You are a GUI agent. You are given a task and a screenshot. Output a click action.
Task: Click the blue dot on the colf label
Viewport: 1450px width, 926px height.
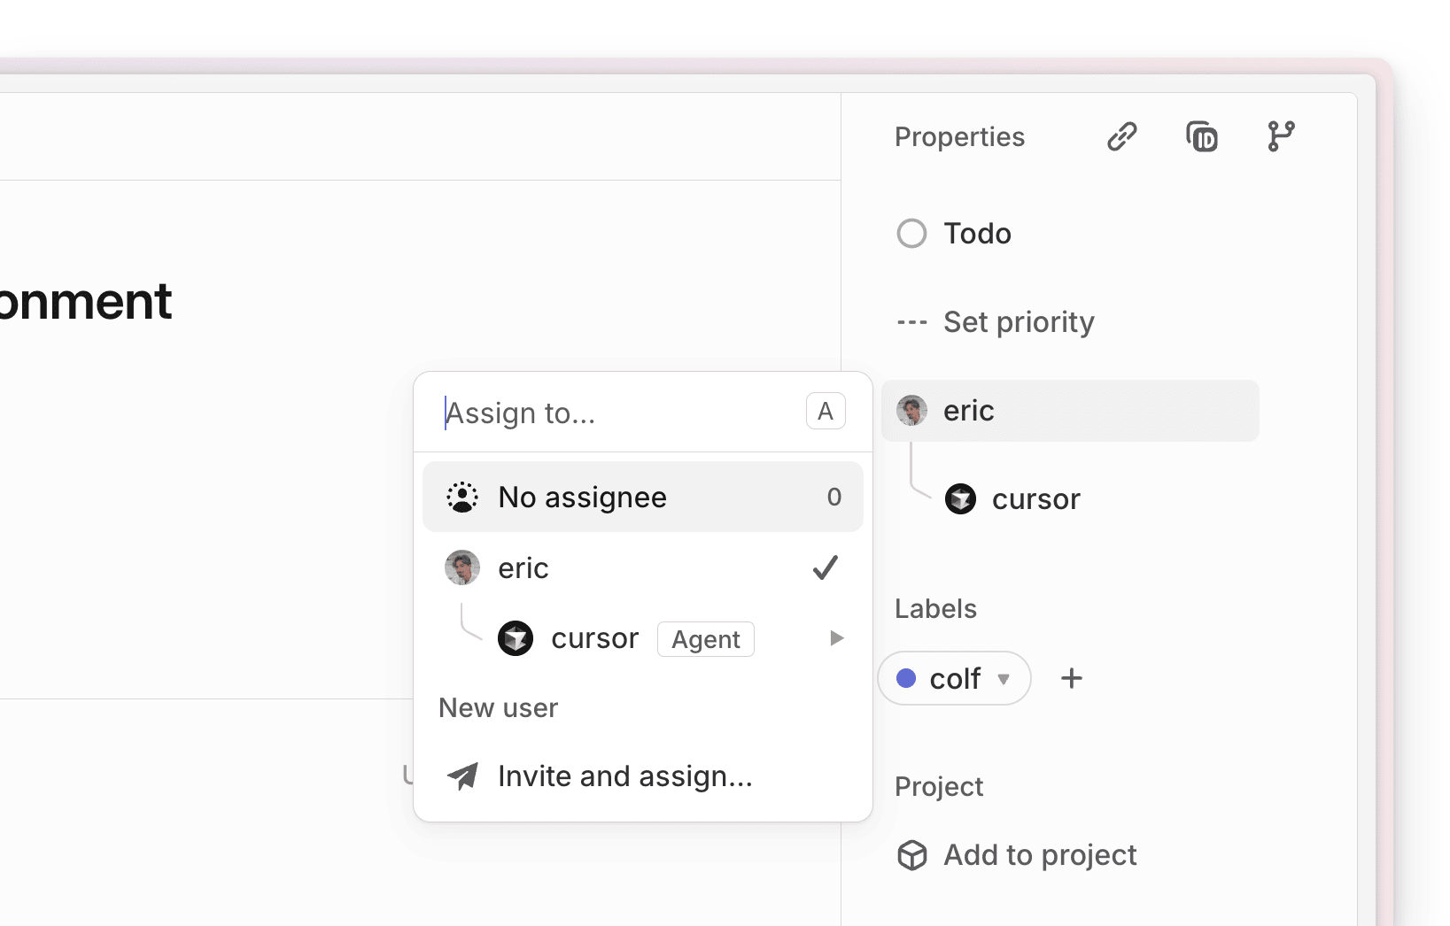pos(906,678)
